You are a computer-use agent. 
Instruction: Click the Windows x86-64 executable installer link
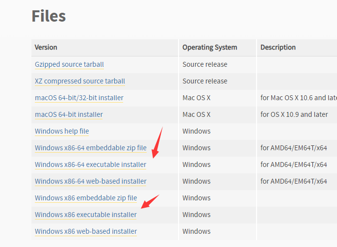point(90,165)
